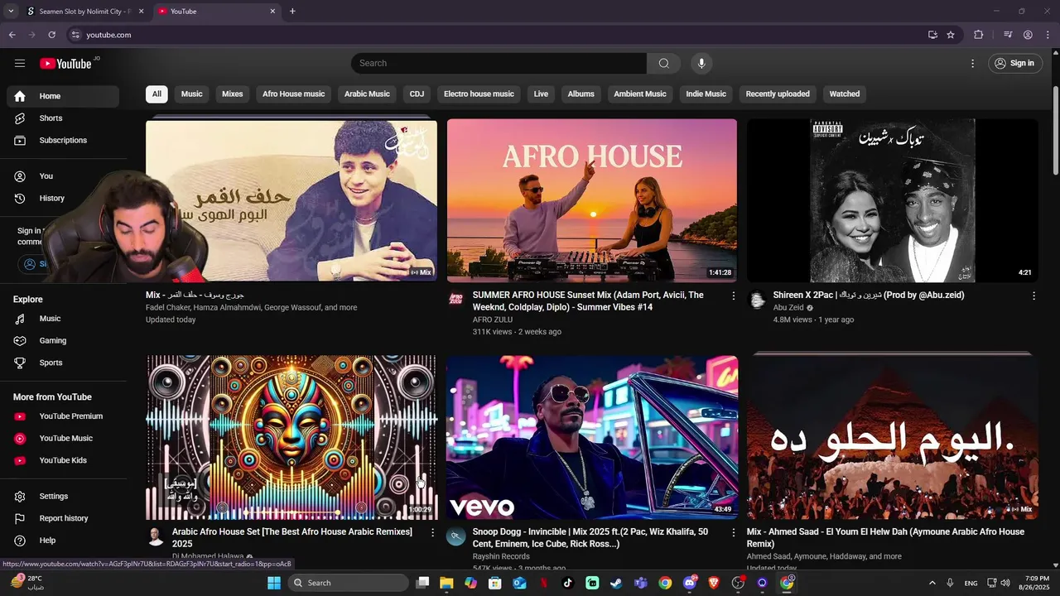Open File Explorer from the taskbar

point(446,583)
